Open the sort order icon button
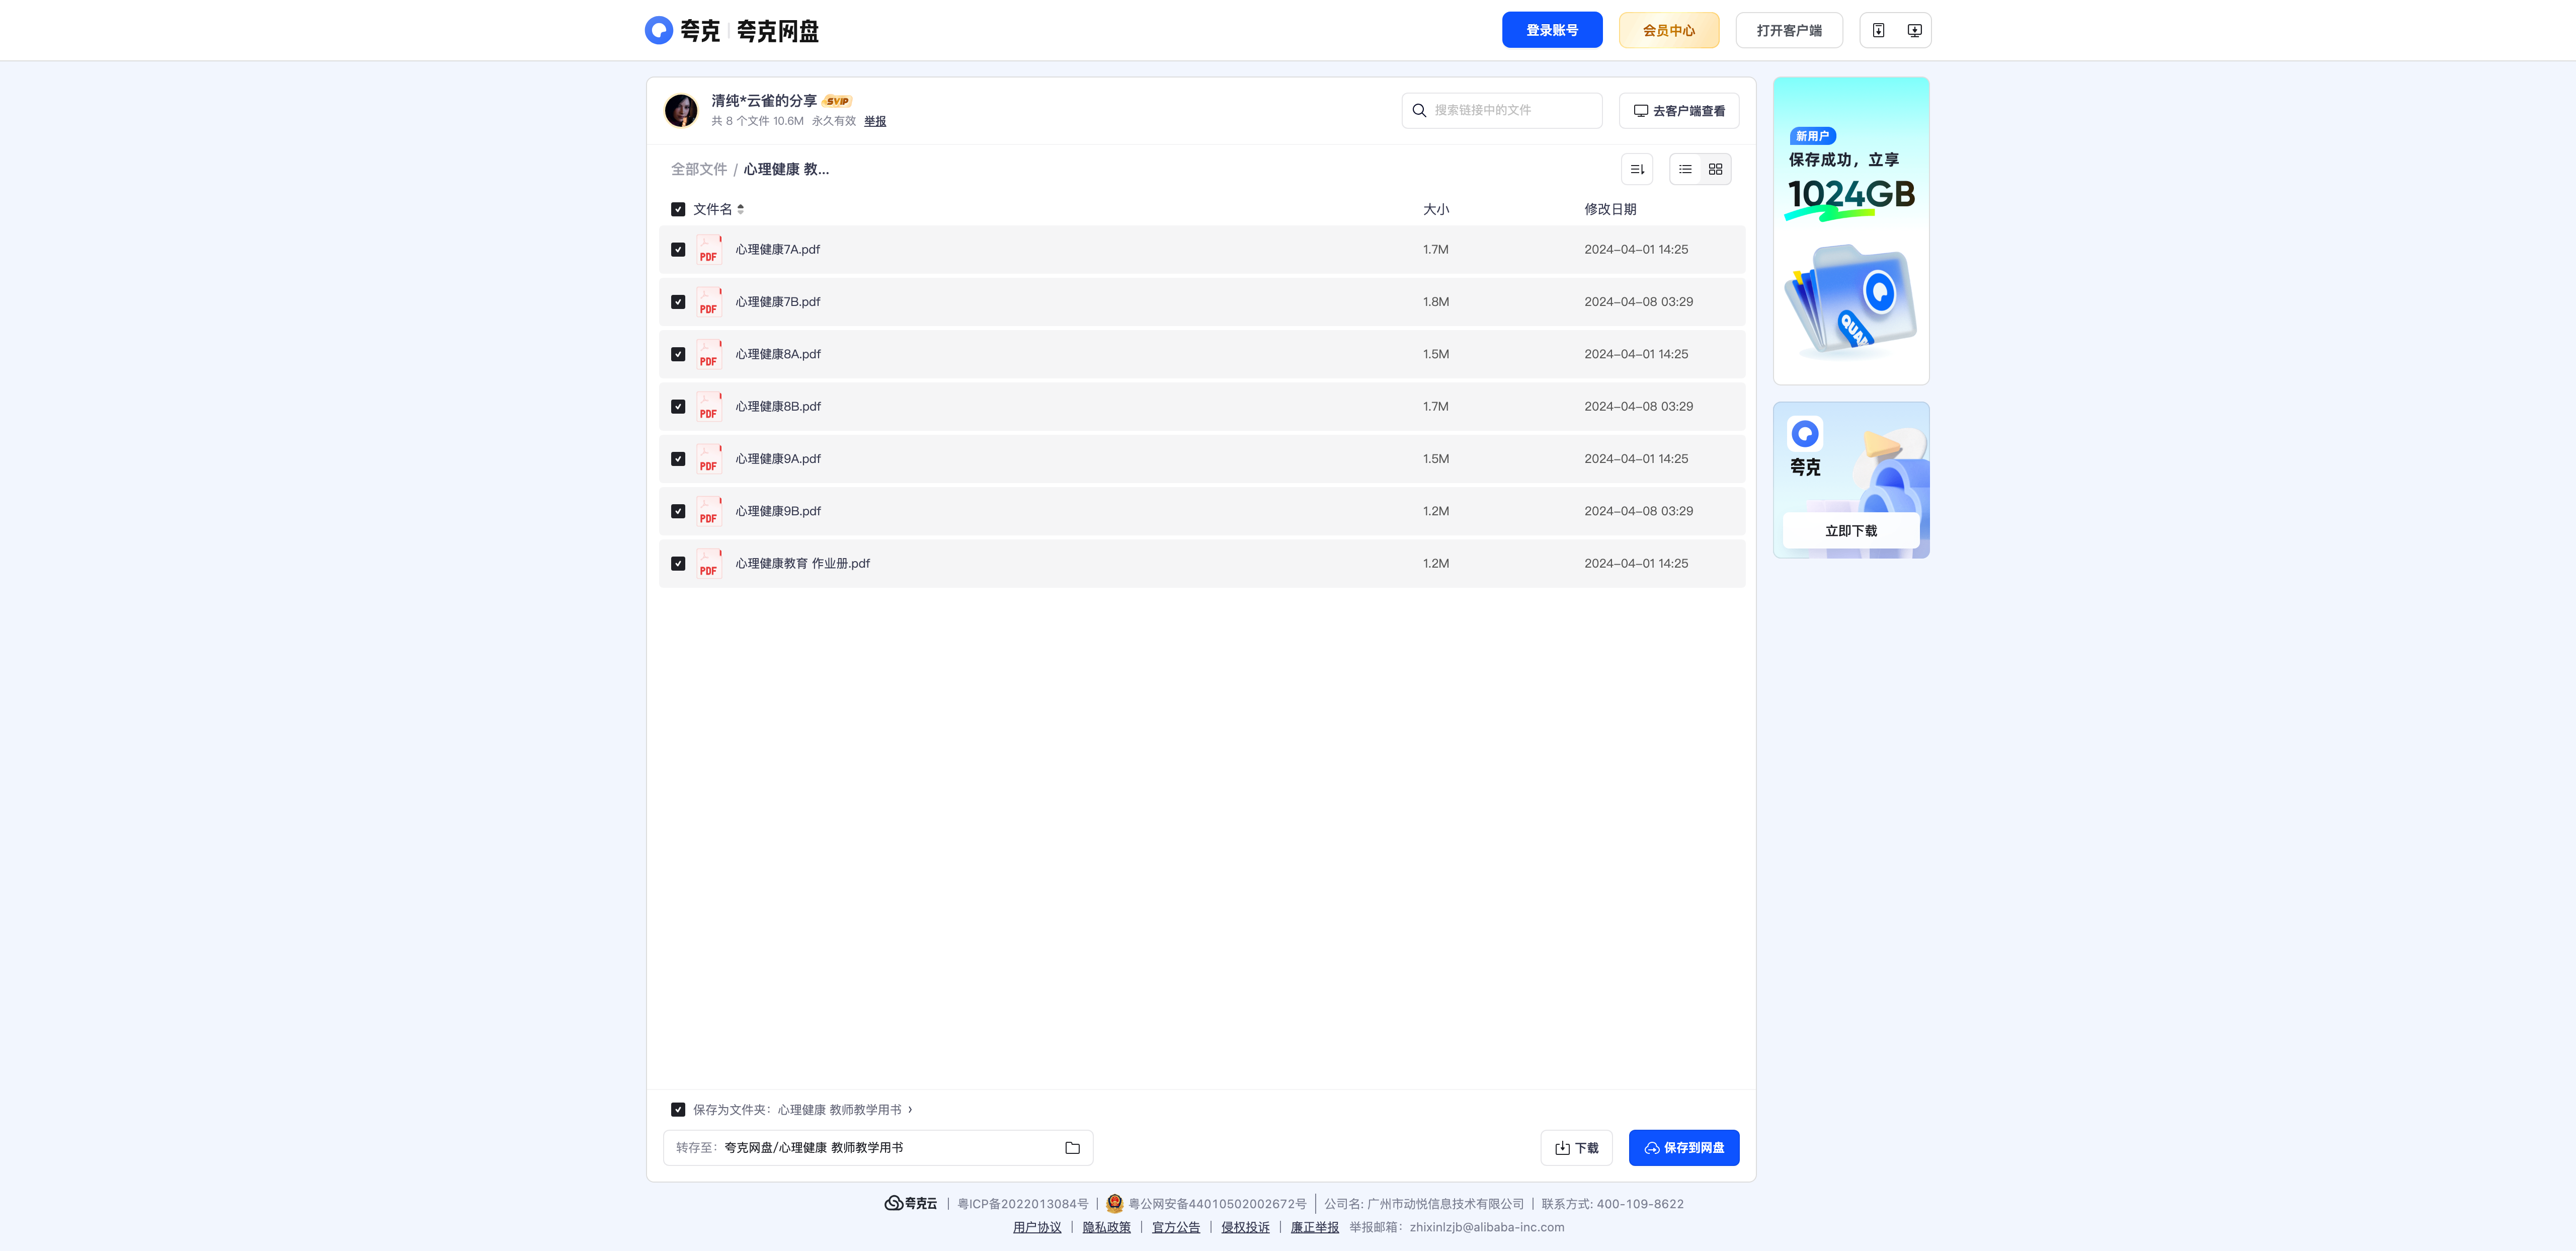 point(1637,169)
